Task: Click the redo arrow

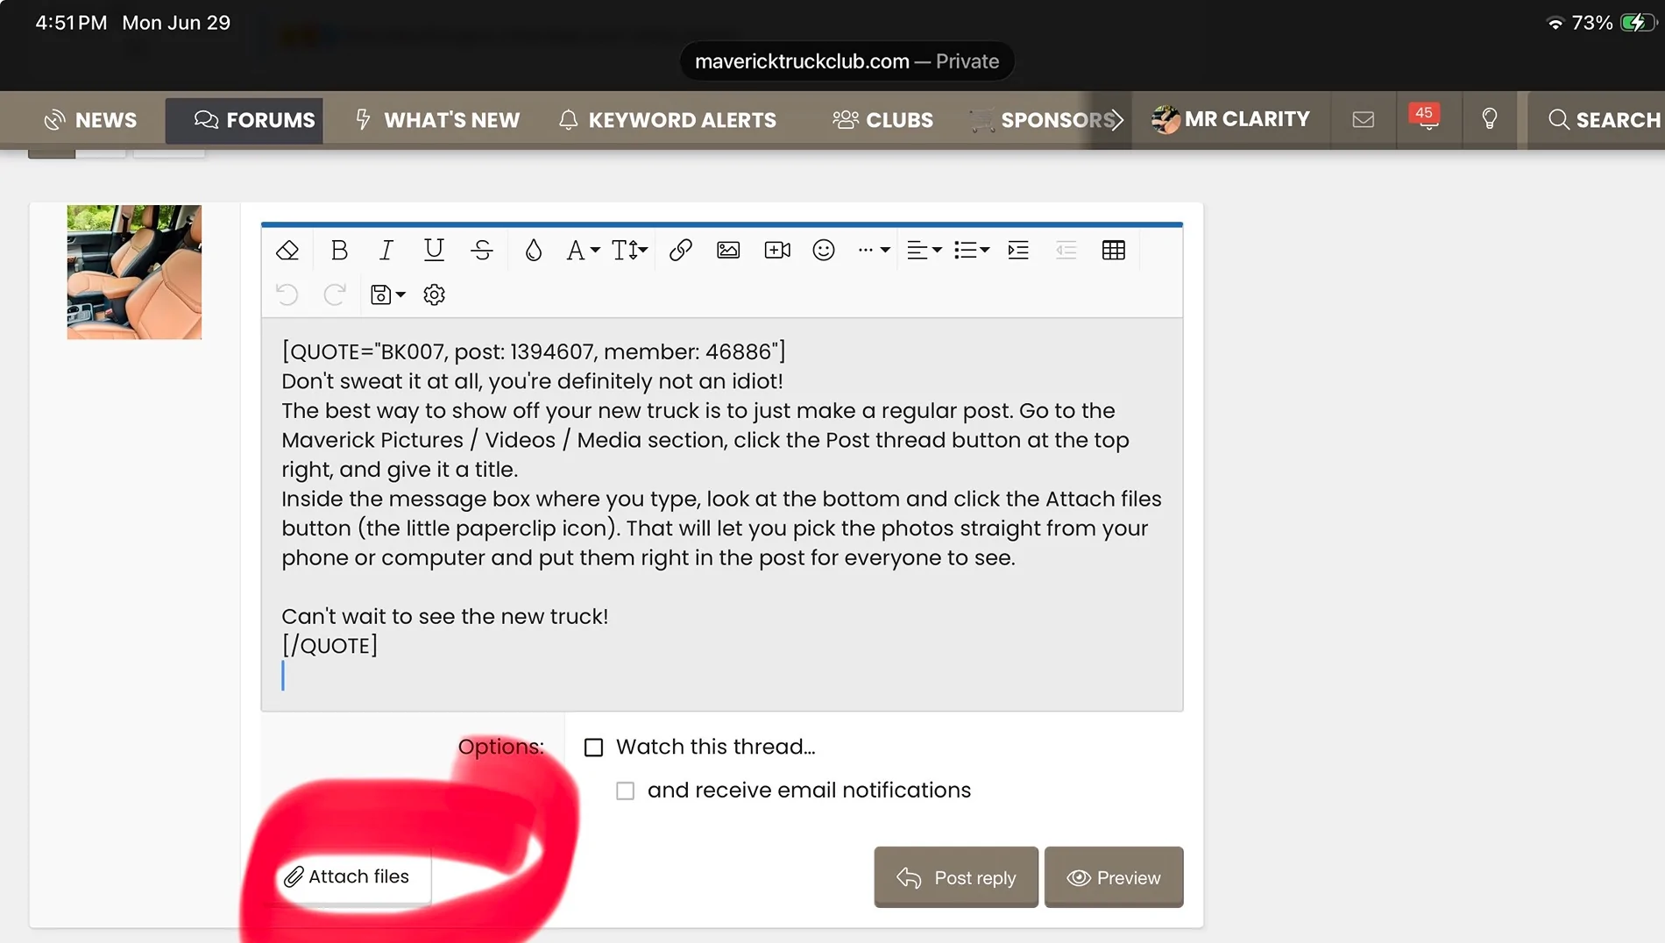Action: [x=335, y=295]
